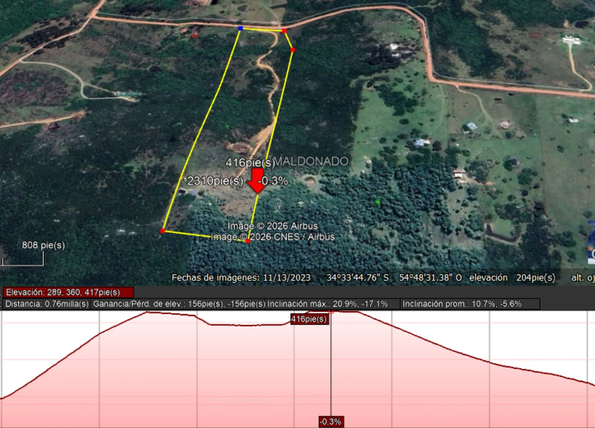
Task: Select the bottom-left red path vertex
Action: [163, 231]
